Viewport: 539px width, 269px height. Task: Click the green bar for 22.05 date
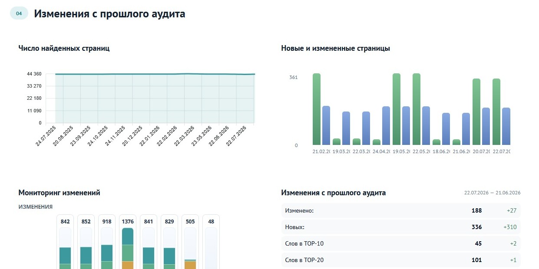point(417,109)
